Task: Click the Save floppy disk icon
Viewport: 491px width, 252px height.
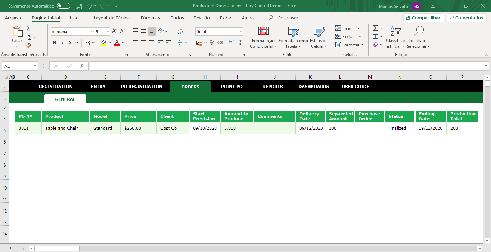Action: coord(79,6)
